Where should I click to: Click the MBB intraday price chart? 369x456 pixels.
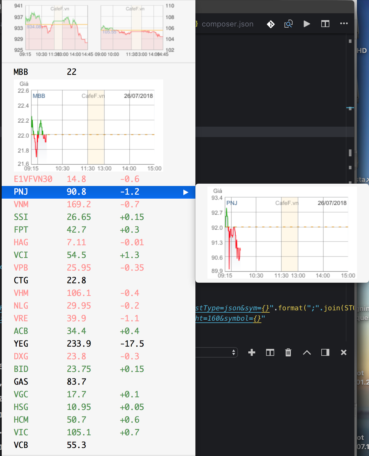click(x=89, y=126)
